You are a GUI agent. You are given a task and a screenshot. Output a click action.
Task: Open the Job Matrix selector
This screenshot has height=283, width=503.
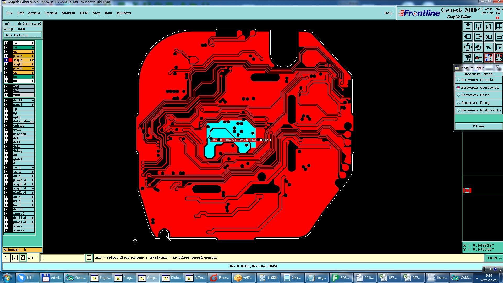pyautogui.click(x=22, y=35)
